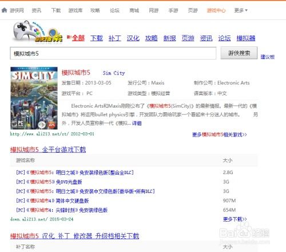
Task: Open the 资讯 top navigation item
Action: 37,10
